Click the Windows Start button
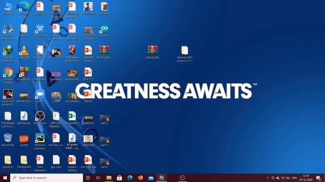 point(5,177)
